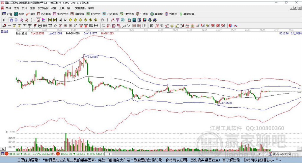Open the 帮助 menu

[x=91, y=8]
